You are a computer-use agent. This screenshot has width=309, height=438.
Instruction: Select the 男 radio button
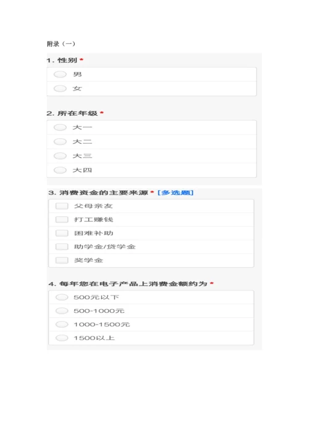[x=60, y=74]
